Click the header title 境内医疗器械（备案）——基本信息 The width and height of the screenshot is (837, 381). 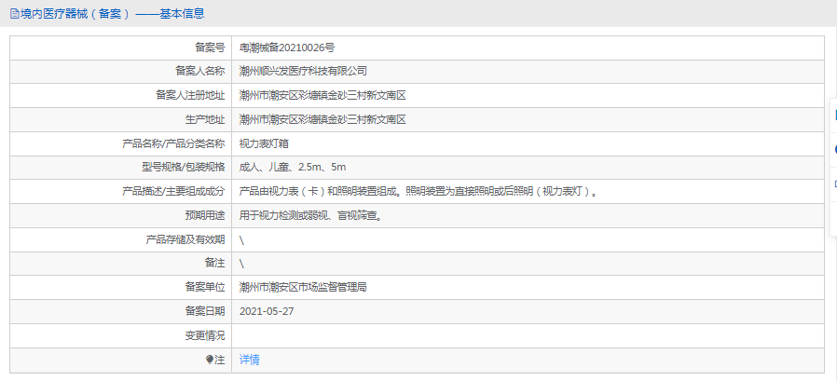112,14
